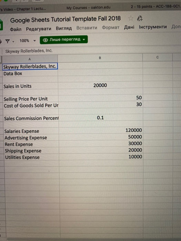Viewport: 181px width, 241px height.
Task: Select the Sales Commission Percent cell
Action: pyautogui.click(x=31, y=118)
